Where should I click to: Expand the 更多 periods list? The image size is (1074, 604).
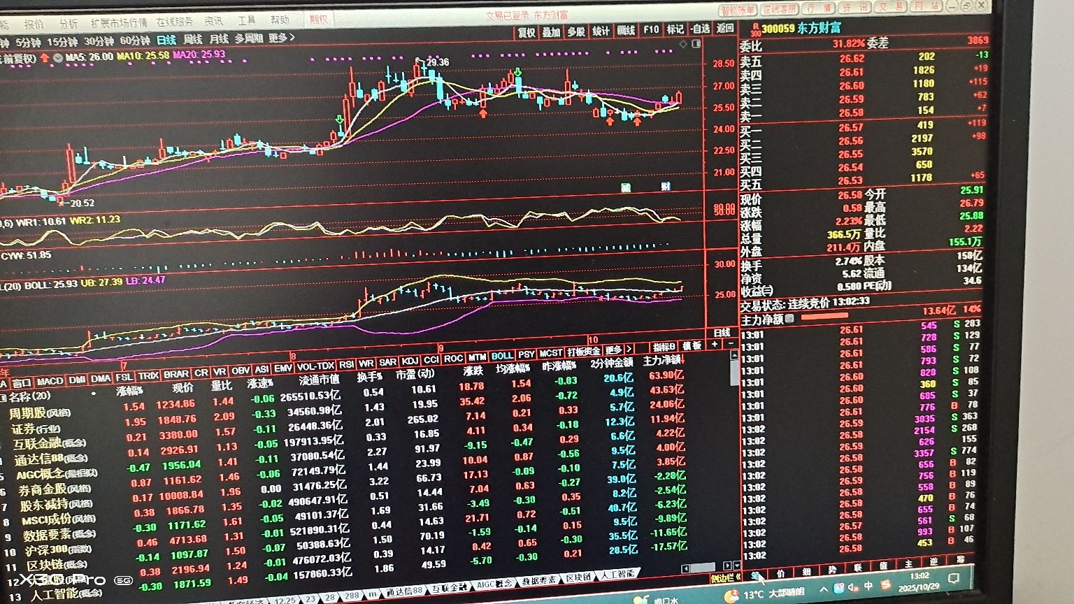coord(281,38)
